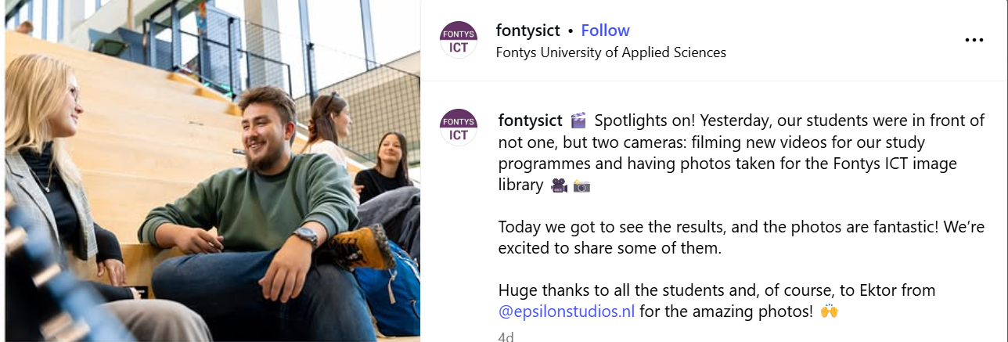The image size is (1008, 342).
Task: Open Fontys ICT profile picture in post header
Action: pyautogui.click(x=459, y=40)
